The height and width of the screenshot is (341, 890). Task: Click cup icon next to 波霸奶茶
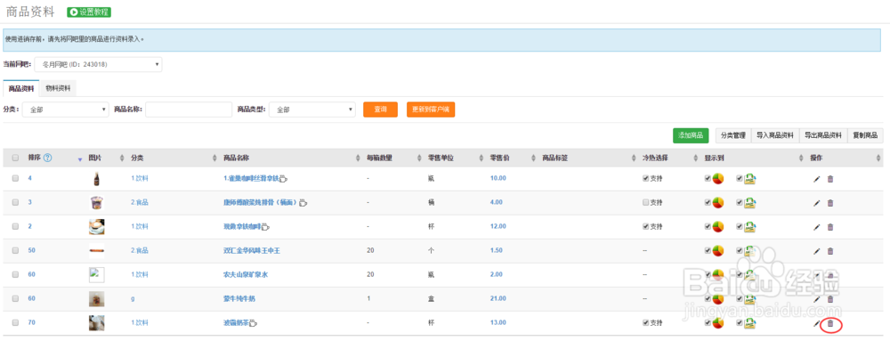click(253, 323)
